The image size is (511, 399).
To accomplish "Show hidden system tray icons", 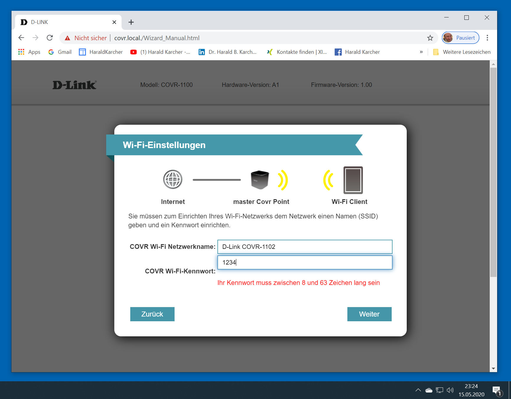I will 418,390.
